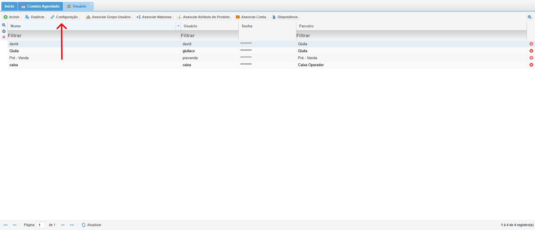Duplicate the selected user with Duplicar

click(x=35, y=17)
